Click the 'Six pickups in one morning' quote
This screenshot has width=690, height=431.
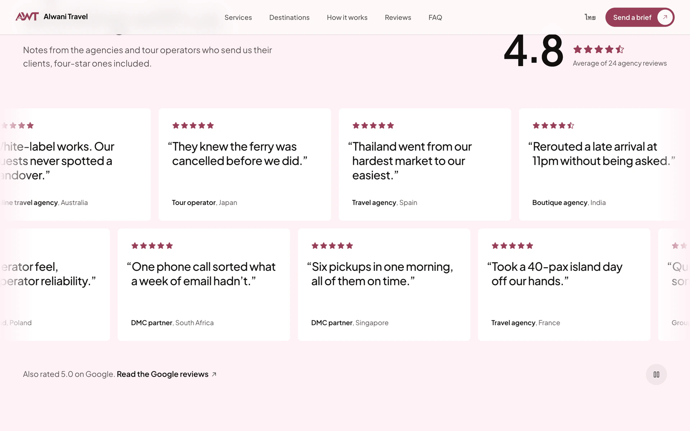click(x=380, y=274)
